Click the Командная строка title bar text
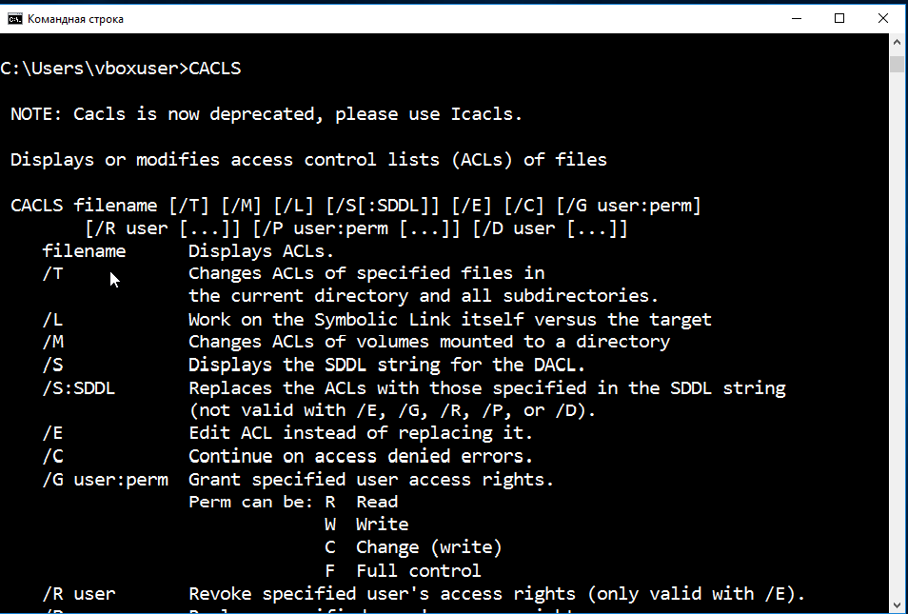 [75, 19]
